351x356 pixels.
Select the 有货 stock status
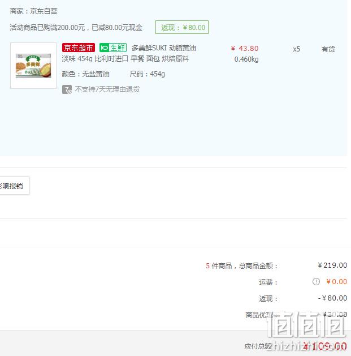point(328,49)
